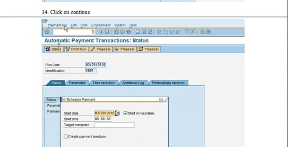
Task: Click the Run Date field
Action: point(96,65)
